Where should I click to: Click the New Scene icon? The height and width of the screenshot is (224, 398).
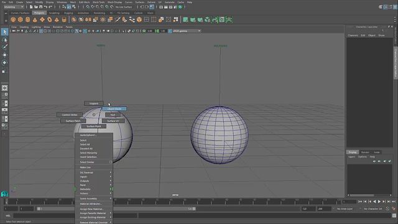click(x=31, y=7)
